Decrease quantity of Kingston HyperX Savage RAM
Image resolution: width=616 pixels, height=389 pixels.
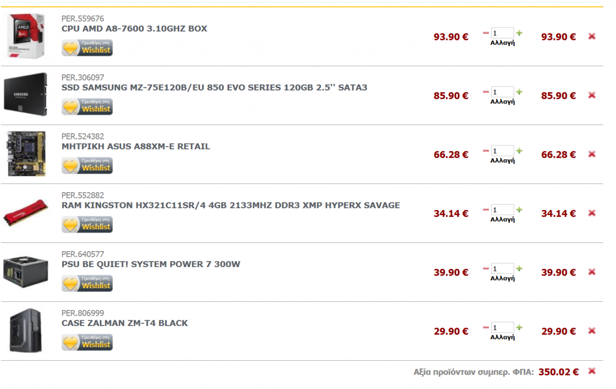click(486, 210)
